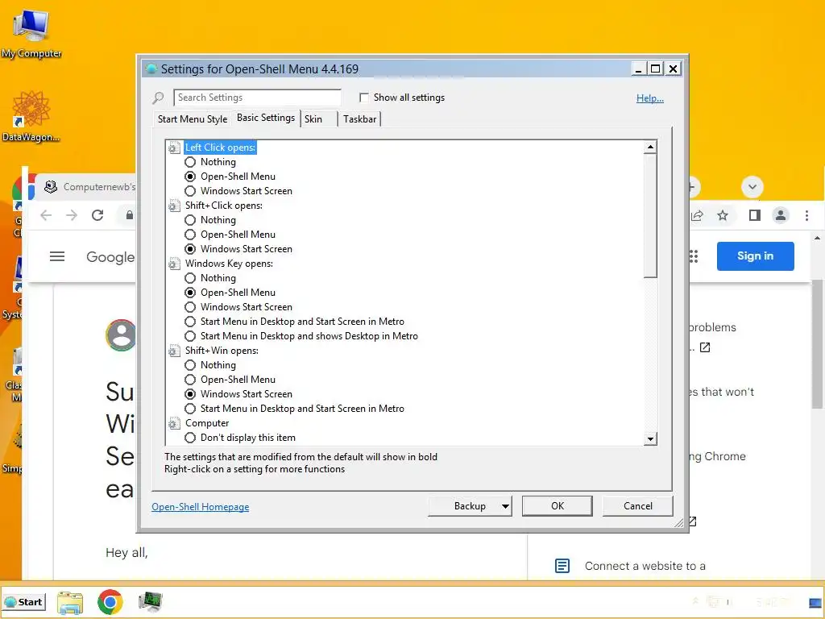The height and width of the screenshot is (619, 825).
Task: Click the settings list vertical scrollbar thumb
Action: (x=651, y=216)
